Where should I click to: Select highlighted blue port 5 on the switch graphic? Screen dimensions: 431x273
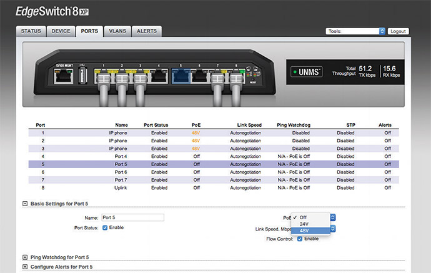(x=181, y=76)
